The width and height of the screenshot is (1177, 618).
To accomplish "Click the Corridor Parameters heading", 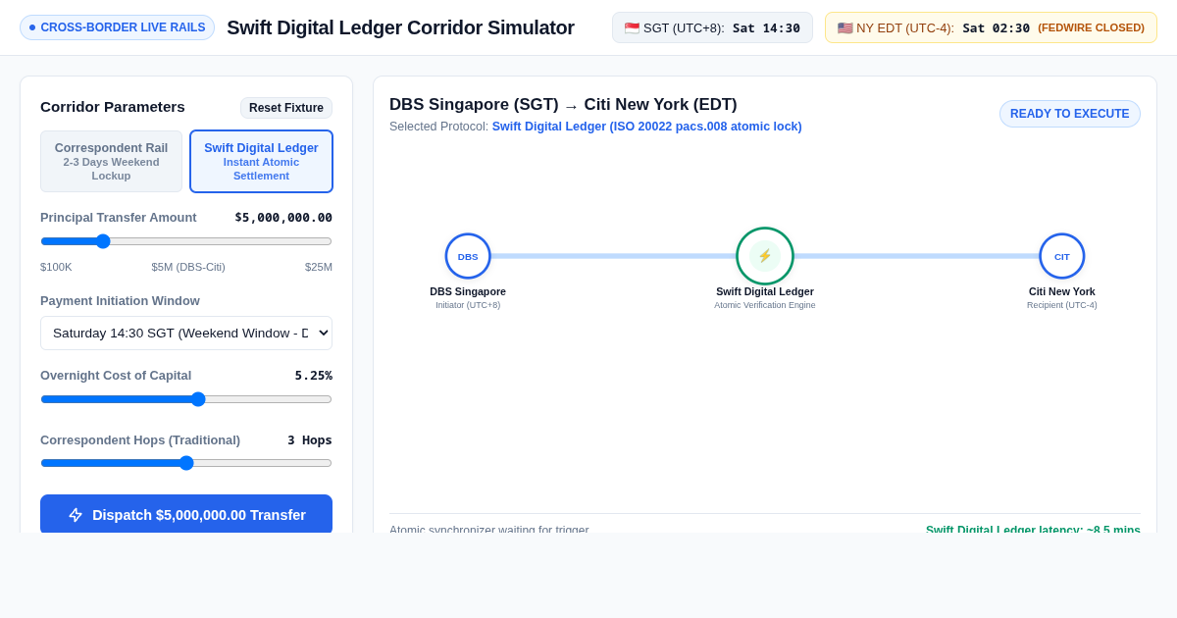I will point(113,107).
